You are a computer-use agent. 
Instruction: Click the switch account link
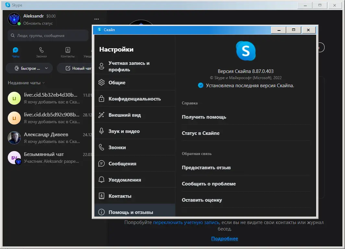point(186,222)
